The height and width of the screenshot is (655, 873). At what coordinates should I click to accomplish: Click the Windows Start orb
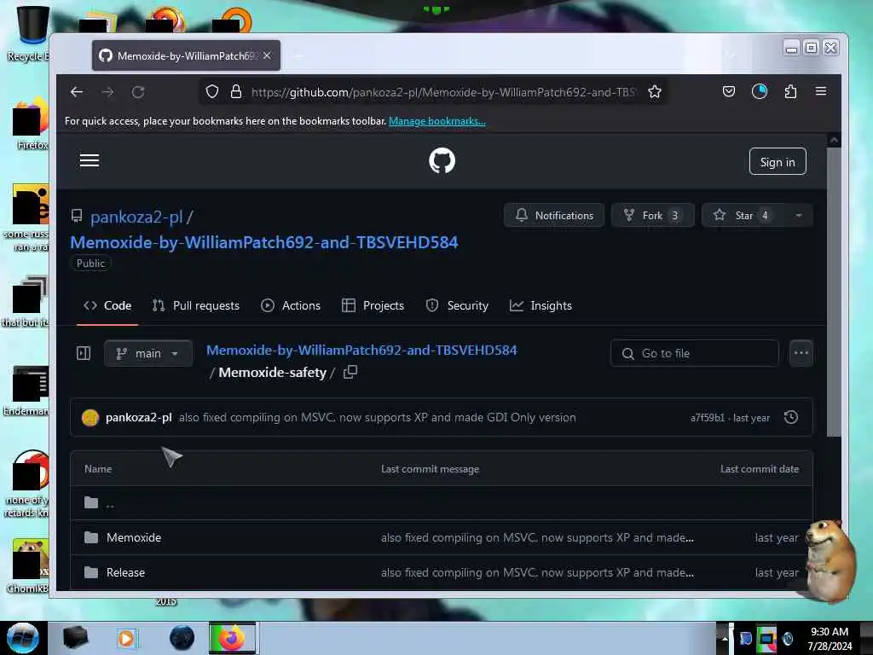coord(23,638)
